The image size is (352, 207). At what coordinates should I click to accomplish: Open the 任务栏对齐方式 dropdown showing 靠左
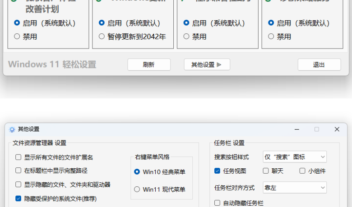point(295,188)
